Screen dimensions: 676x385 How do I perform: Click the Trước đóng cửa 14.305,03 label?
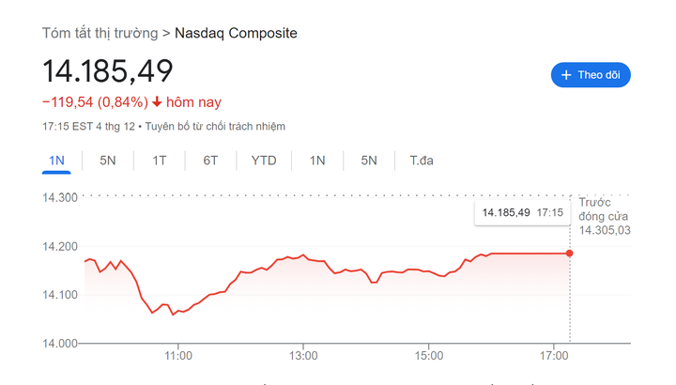point(604,216)
